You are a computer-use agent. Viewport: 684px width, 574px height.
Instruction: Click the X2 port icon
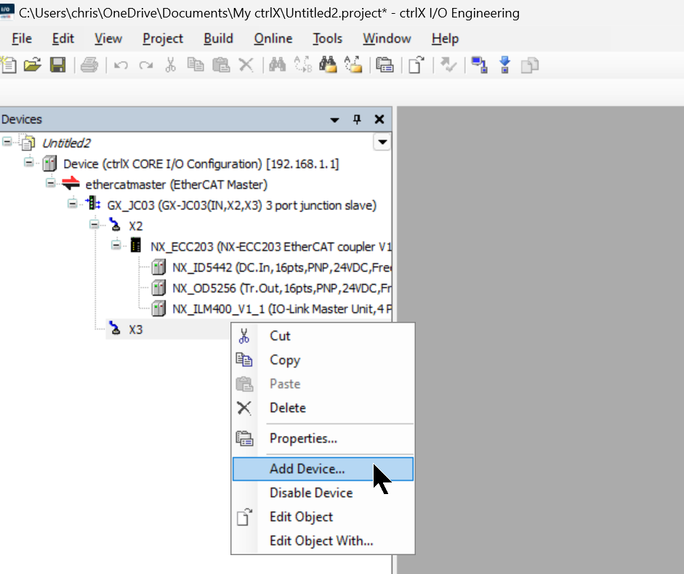point(115,225)
